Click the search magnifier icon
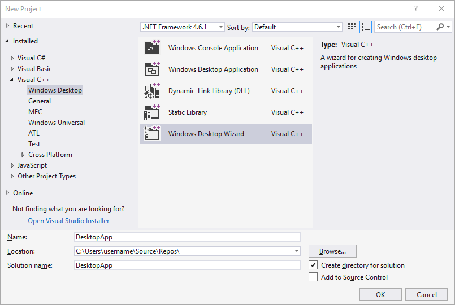The image size is (455, 305). (x=440, y=27)
